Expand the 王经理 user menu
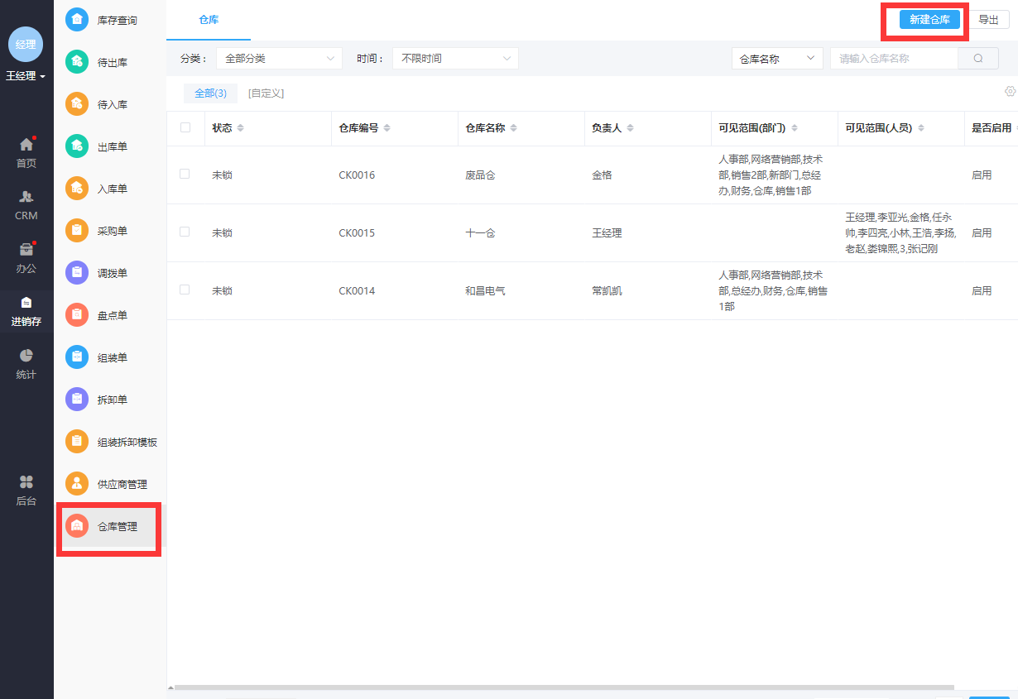This screenshot has width=1018, height=699. pyautogui.click(x=26, y=76)
